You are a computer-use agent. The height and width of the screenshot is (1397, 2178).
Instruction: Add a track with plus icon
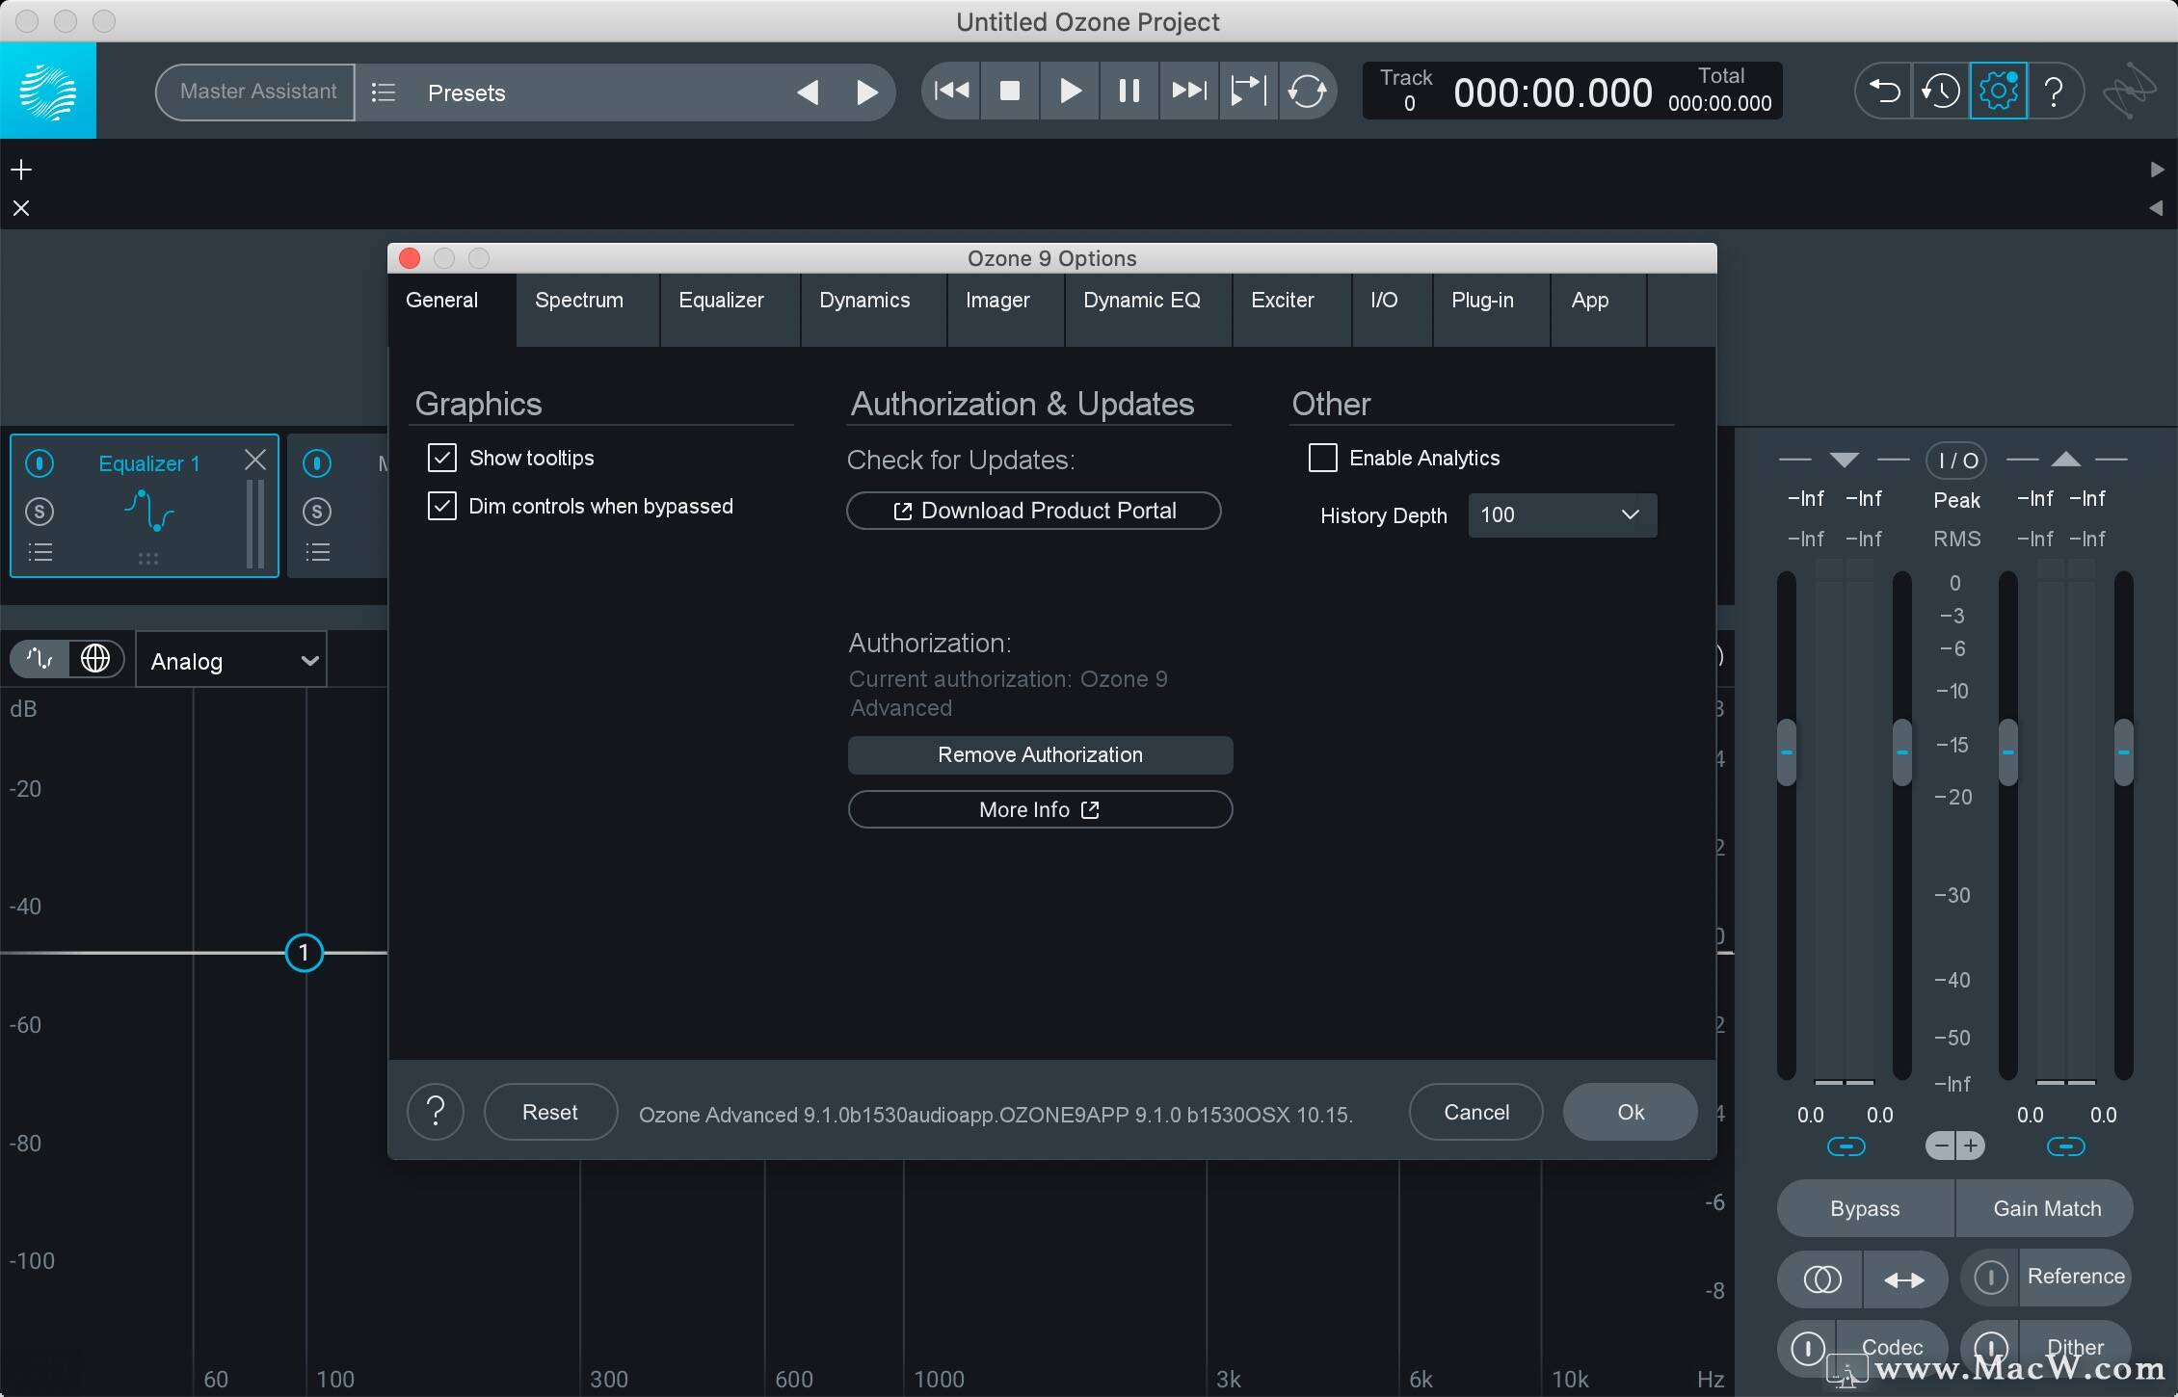21,171
